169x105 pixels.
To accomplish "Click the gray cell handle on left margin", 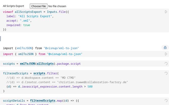I will 1,39.
